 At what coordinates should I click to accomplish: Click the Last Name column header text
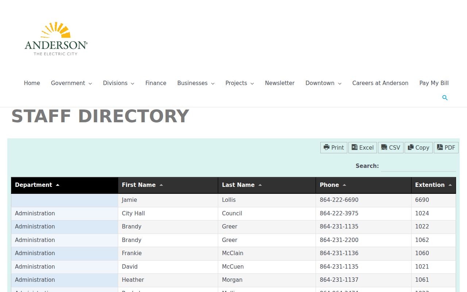[238, 185]
